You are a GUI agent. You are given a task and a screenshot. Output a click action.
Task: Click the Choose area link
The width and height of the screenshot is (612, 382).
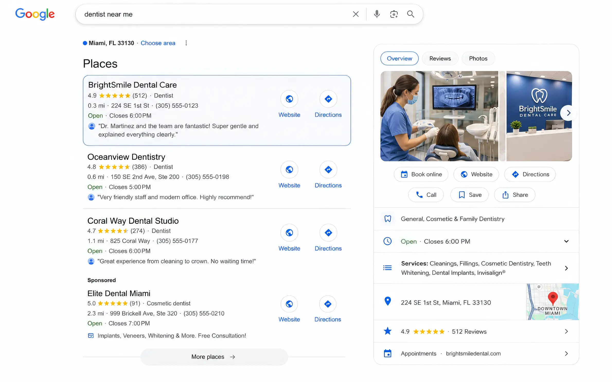tap(158, 43)
